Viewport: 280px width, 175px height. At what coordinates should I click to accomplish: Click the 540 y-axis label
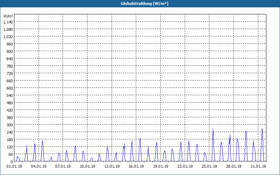(10, 95)
